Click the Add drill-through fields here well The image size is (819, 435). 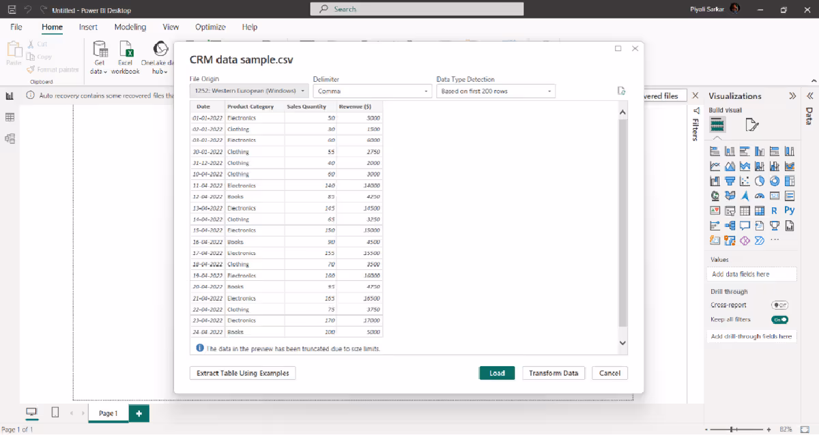[751, 336]
